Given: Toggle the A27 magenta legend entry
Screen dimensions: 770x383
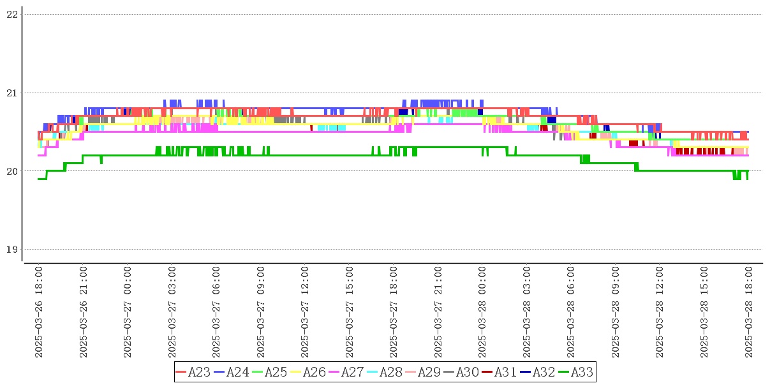Looking at the screenshot, I should click(x=346, y=372).
